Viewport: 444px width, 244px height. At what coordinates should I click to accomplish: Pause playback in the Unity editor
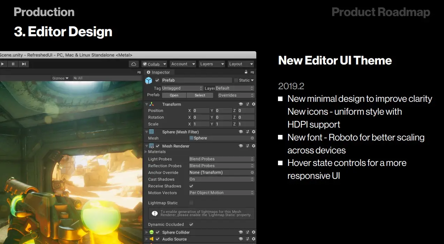click(13, 64)
